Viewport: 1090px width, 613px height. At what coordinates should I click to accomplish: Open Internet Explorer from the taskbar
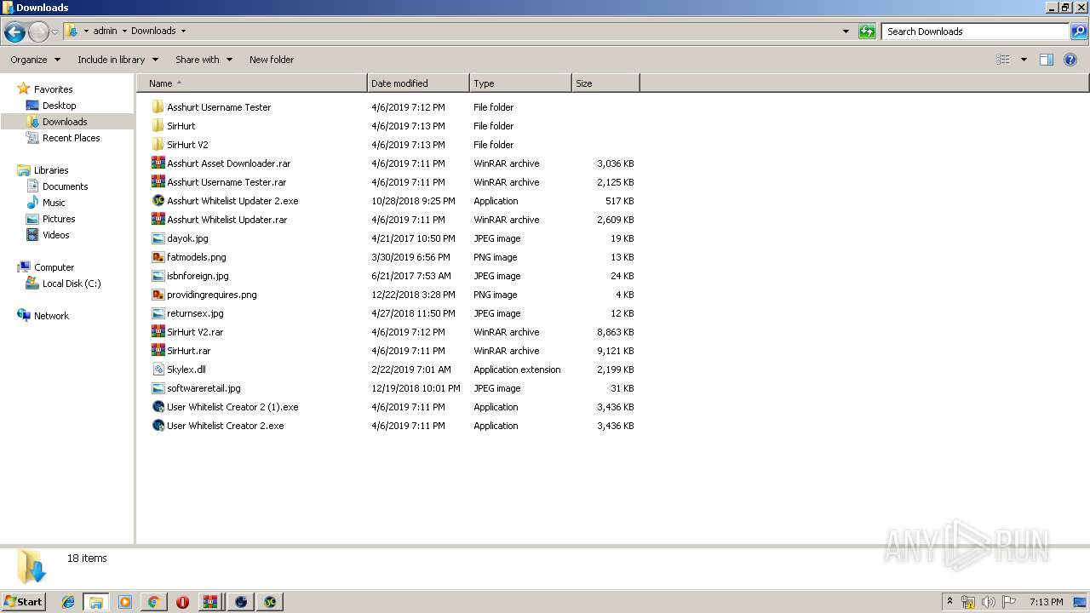point(68,602)
